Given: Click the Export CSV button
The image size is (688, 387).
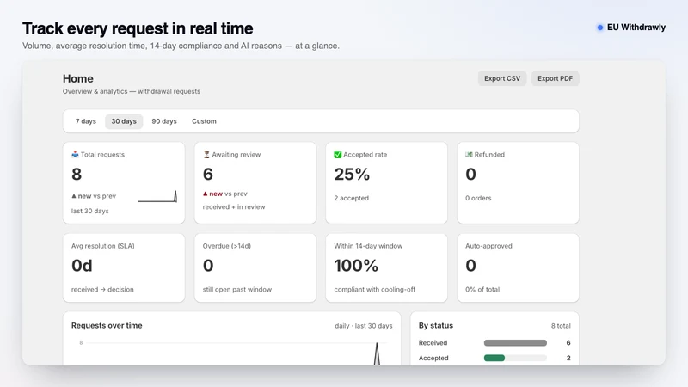Looking at the screenshot, I should click(x=502, y=78).
